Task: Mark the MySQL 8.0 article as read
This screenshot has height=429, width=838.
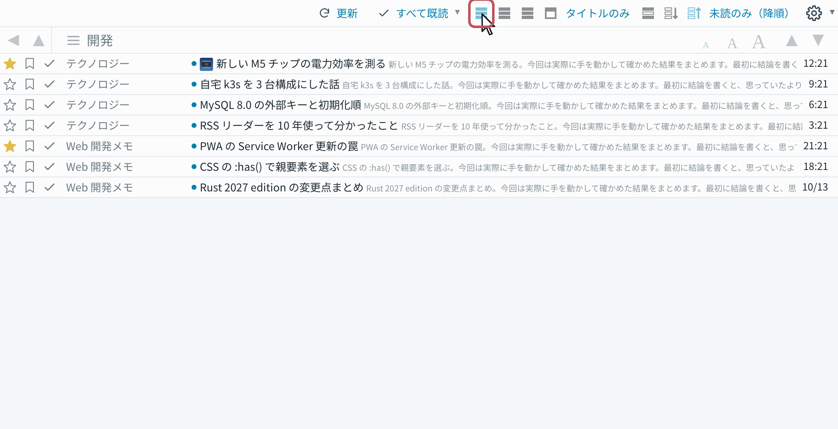Action: 50,105
